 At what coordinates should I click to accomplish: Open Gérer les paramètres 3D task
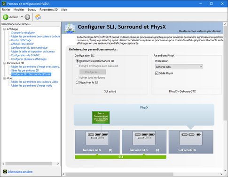[x=25, y=70]
